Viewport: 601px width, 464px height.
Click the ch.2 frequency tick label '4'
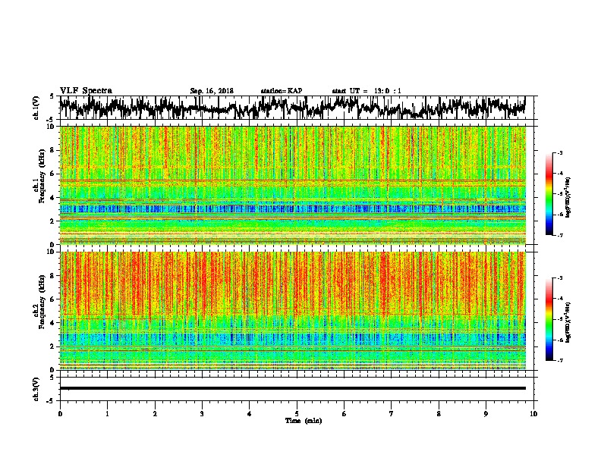[53, 323]
